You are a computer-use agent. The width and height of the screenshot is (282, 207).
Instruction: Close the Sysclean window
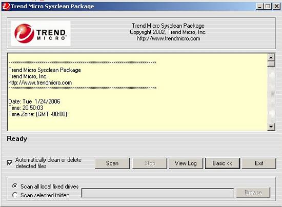point(276,7)
